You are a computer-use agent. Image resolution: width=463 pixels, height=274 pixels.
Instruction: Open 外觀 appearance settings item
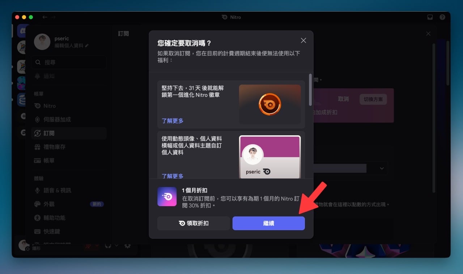pos(69,204)
